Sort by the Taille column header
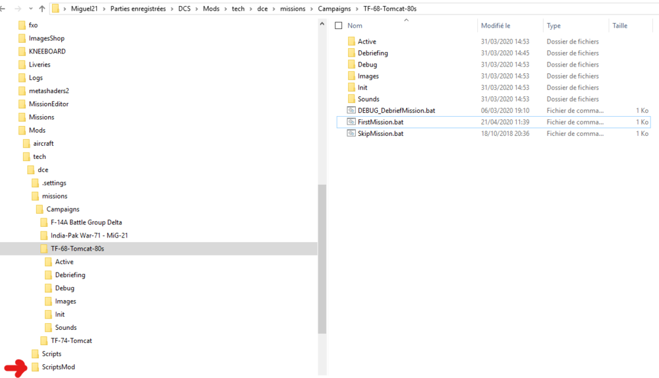The height and width of the screenshot is (378, 659). [x=619, y=26]
